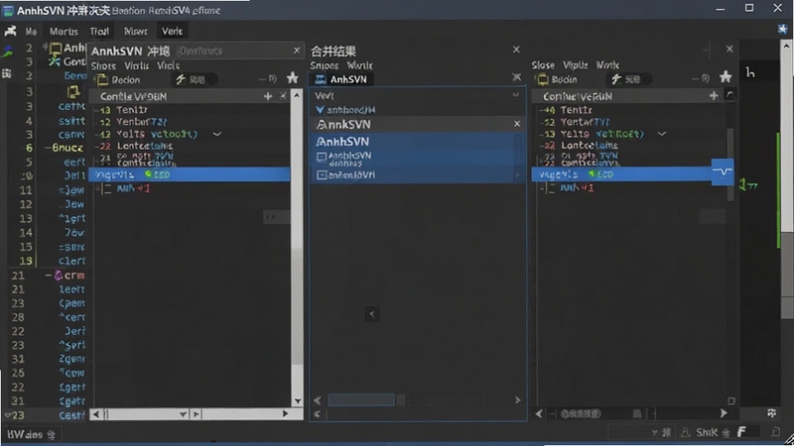Click scroll-left arrow at right panel bottom
Screen dimensions: 794x446
pos(539,413)
